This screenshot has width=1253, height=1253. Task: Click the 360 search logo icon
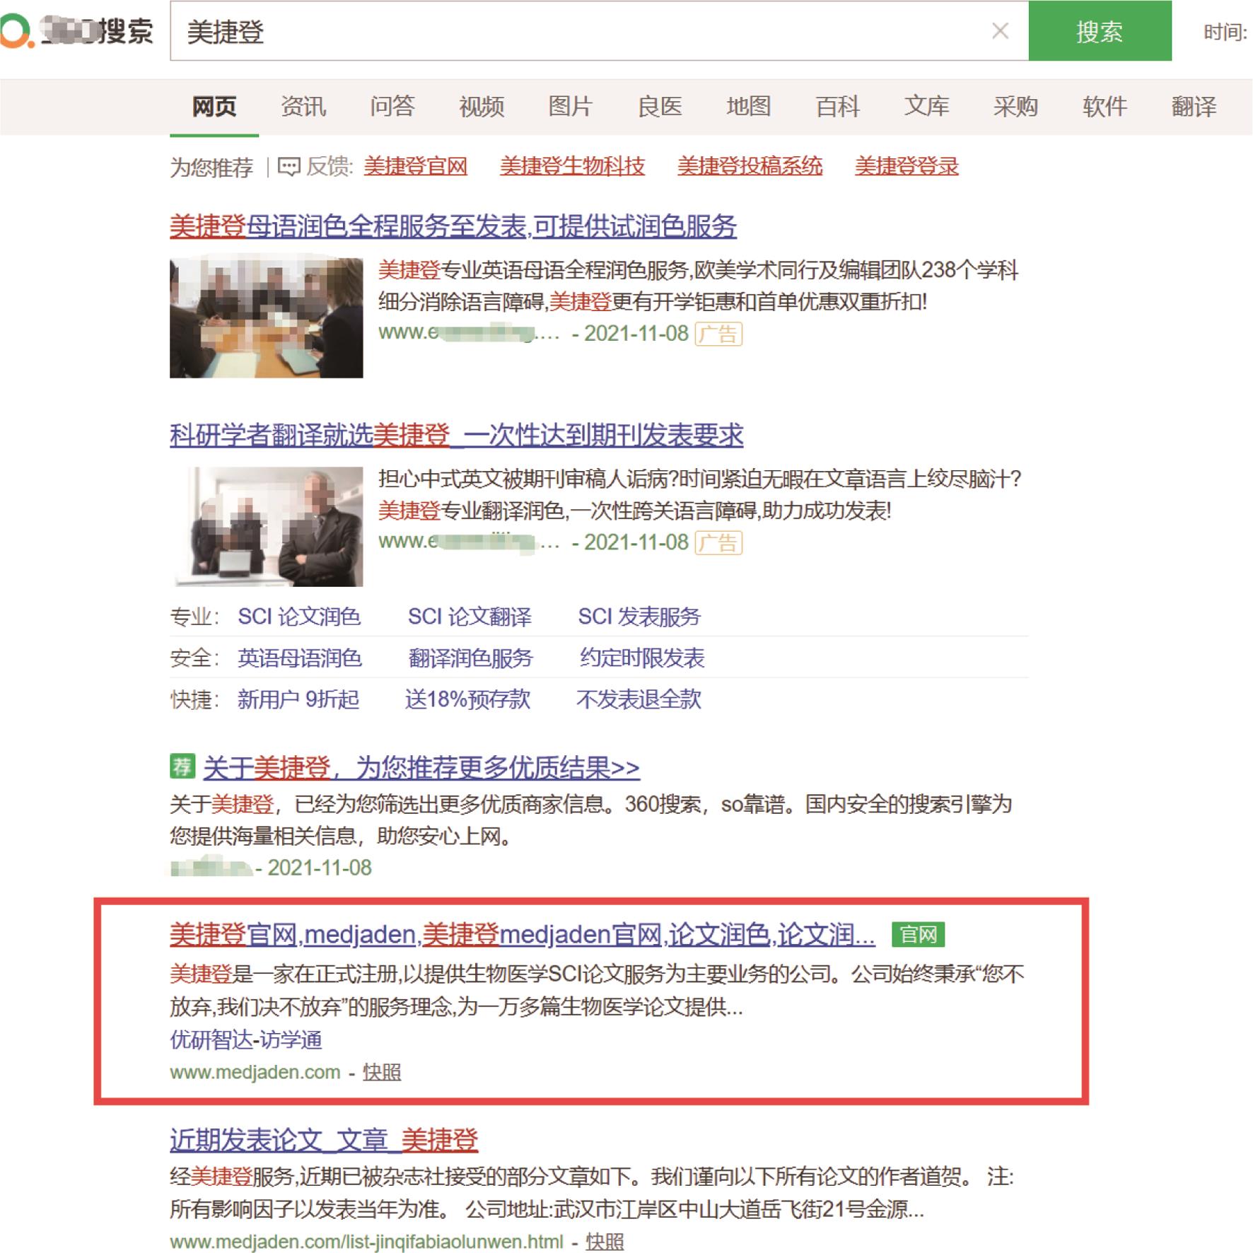[x=16, y=32]
